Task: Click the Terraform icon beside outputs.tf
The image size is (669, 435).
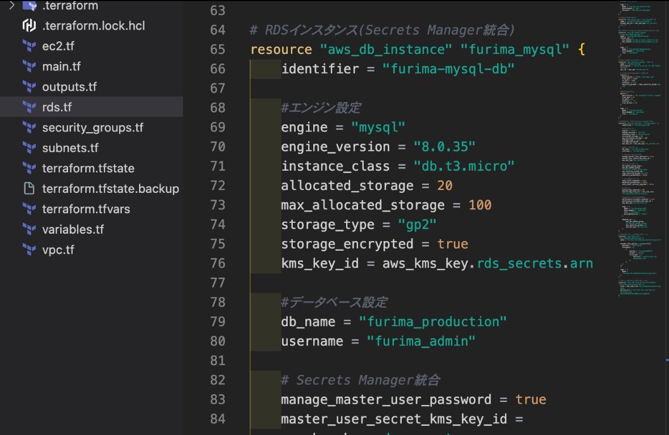Action: pos(28,87)
